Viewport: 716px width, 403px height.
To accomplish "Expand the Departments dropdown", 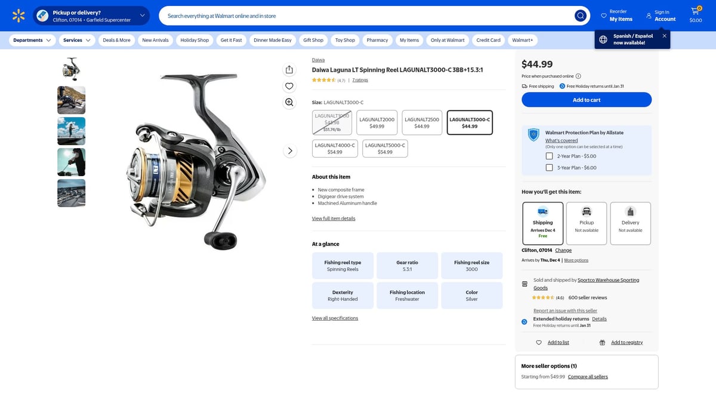I will pos(32,40).
